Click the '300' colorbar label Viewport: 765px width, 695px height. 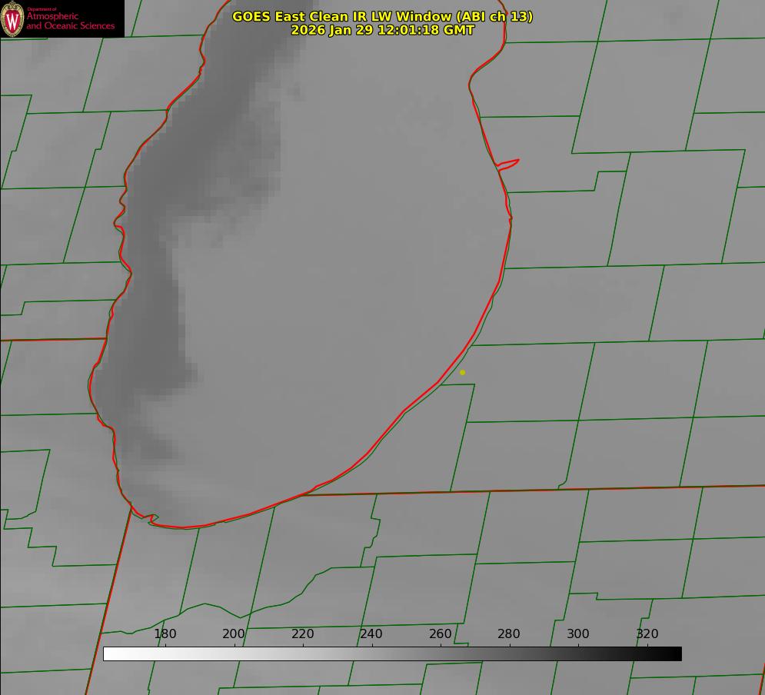[x=578, y=633]
